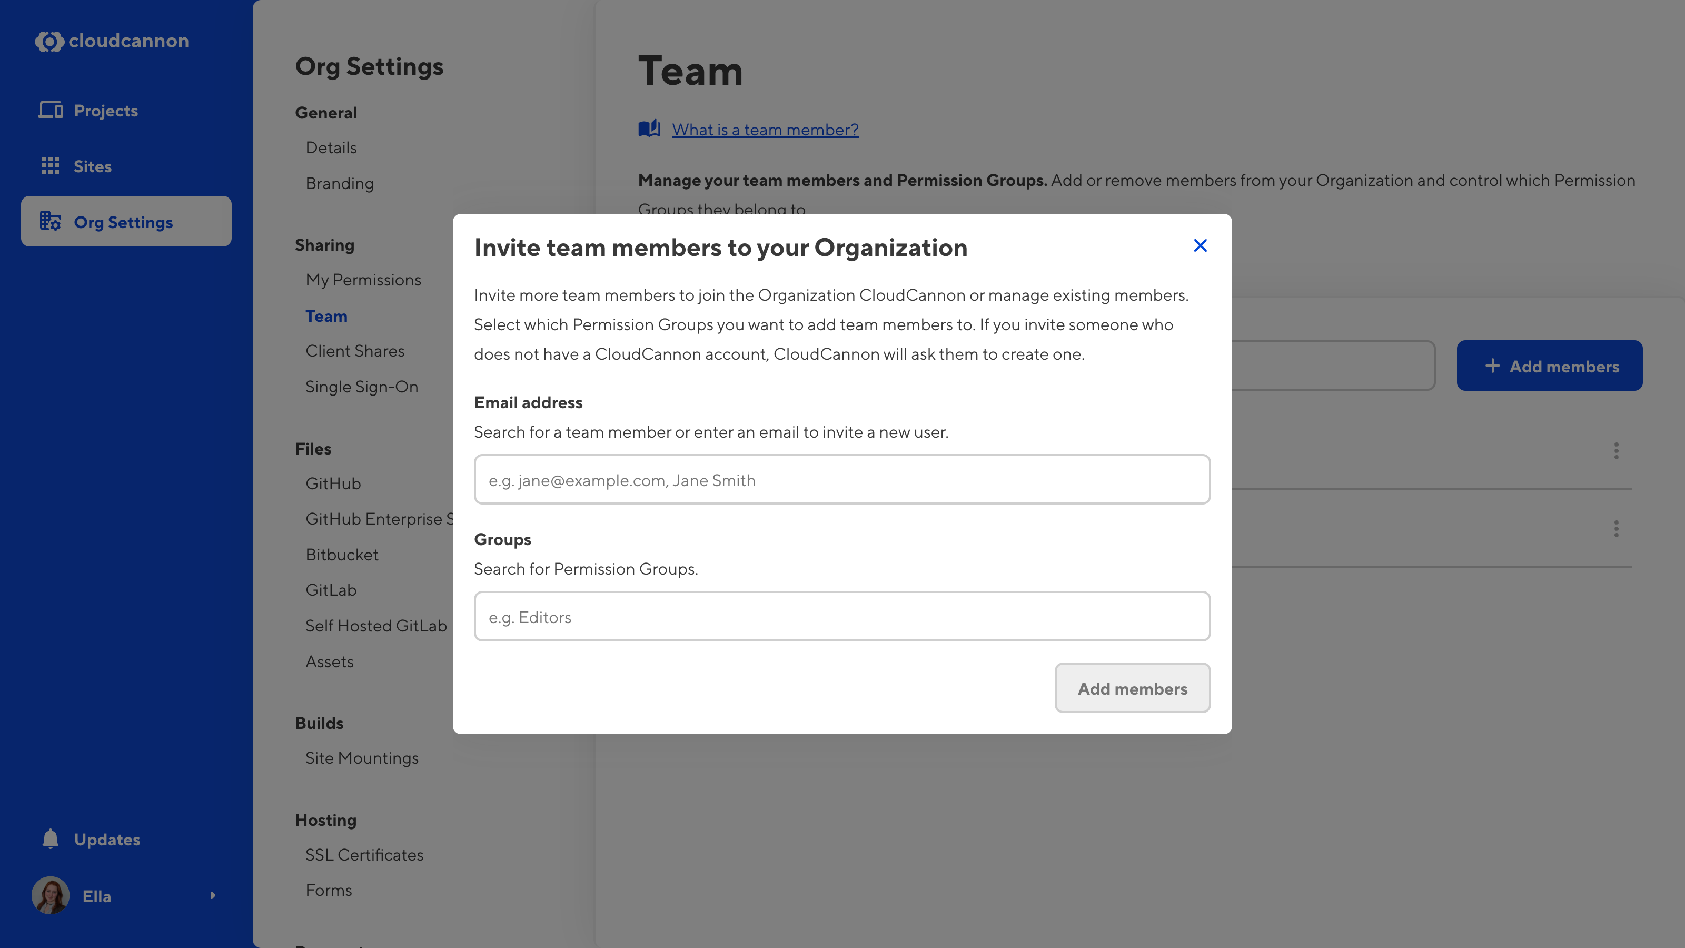
Task: Open the What is a team member link
Action: pos(765,129)
